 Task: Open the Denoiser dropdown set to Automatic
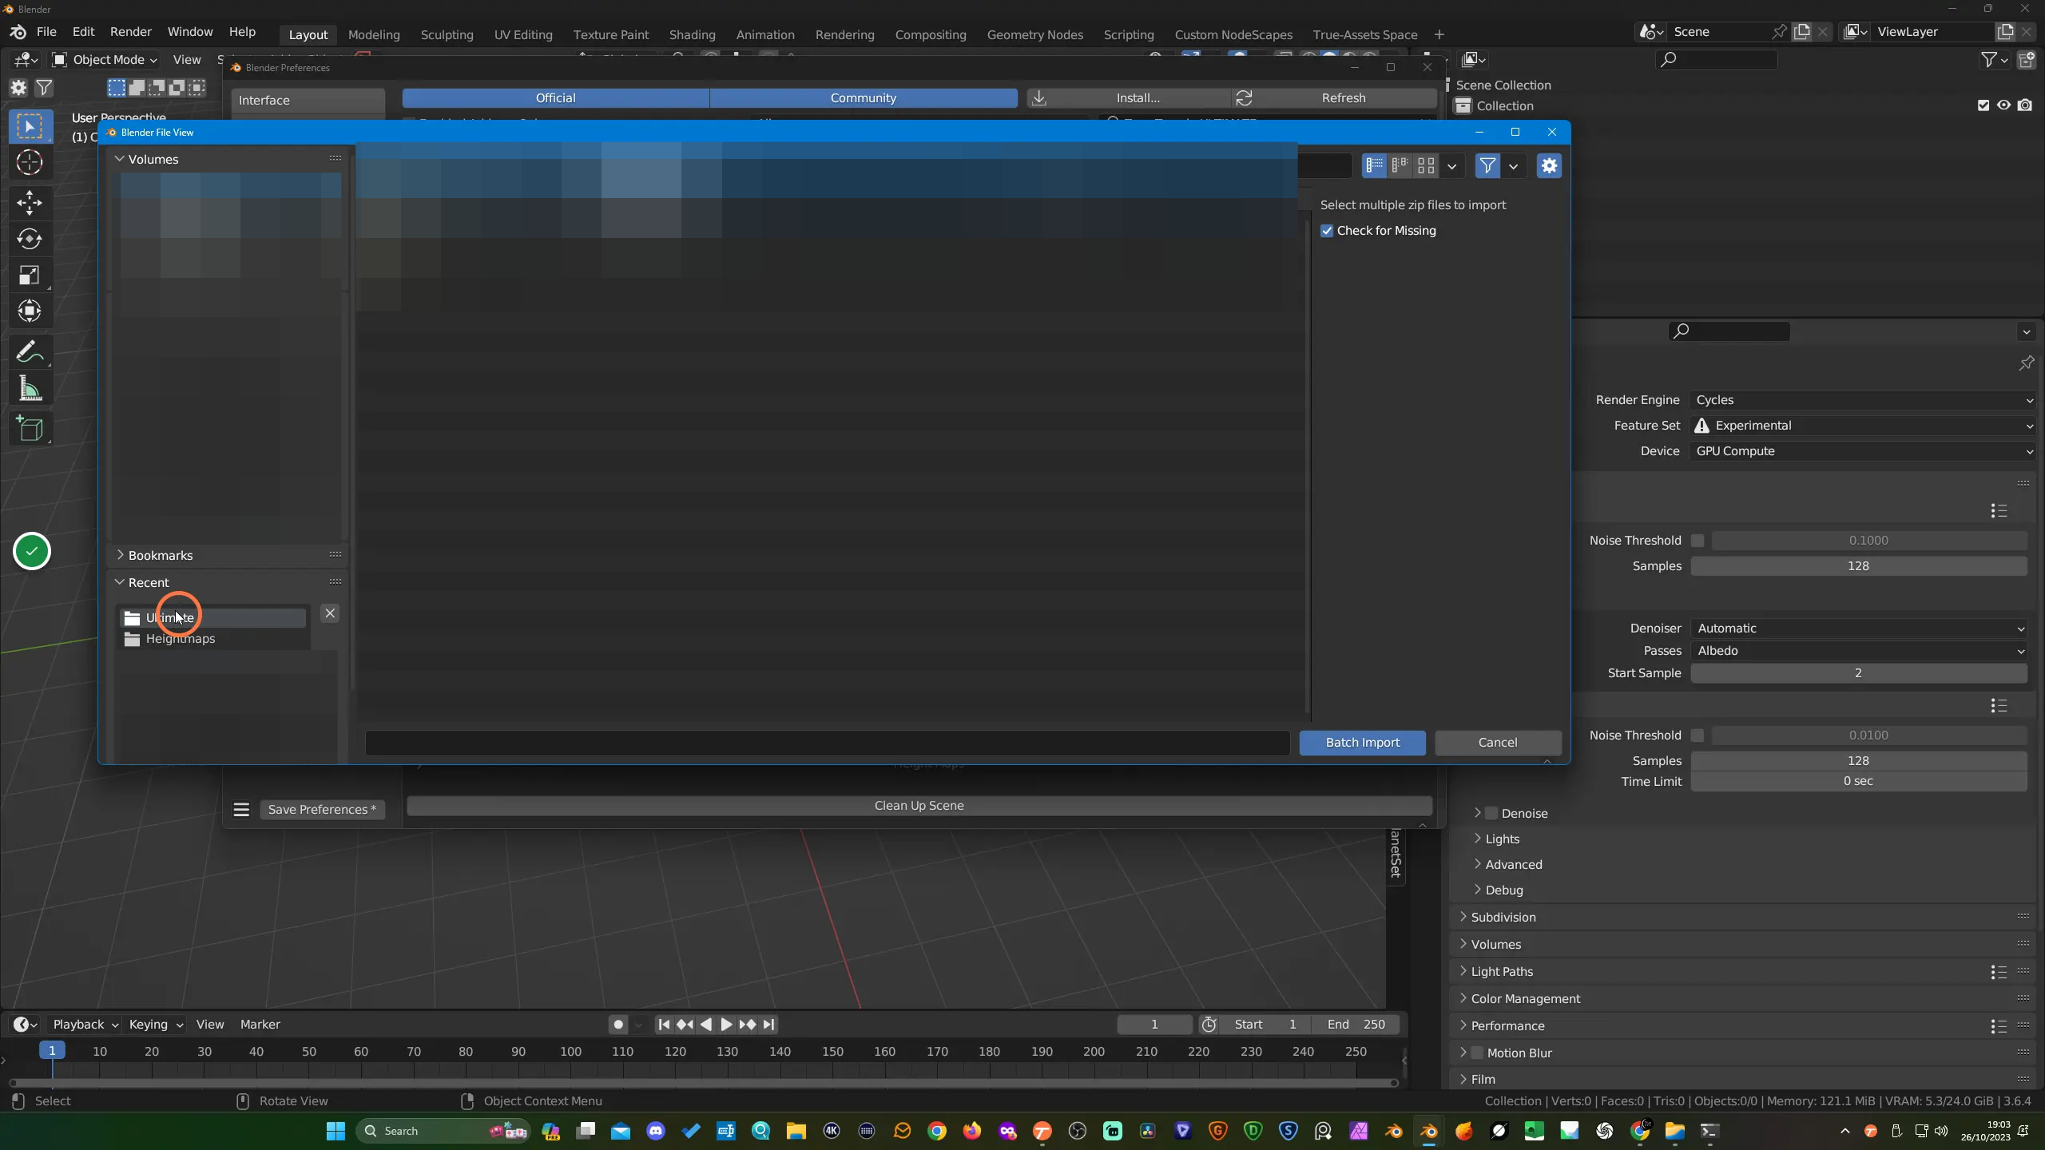tap(1859, 629)
